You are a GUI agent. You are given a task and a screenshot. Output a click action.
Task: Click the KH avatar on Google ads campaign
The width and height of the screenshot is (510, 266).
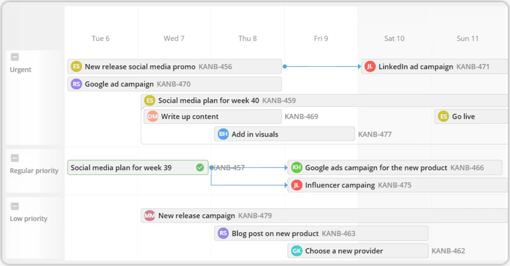pos(297,168)
